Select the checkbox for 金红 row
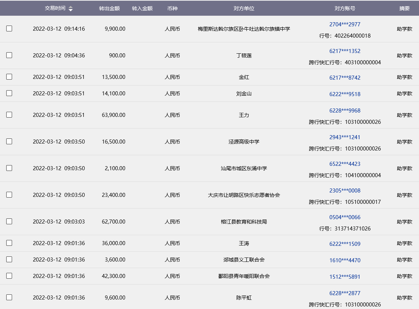This screenshot has width=419, height=309. (9, 77)
